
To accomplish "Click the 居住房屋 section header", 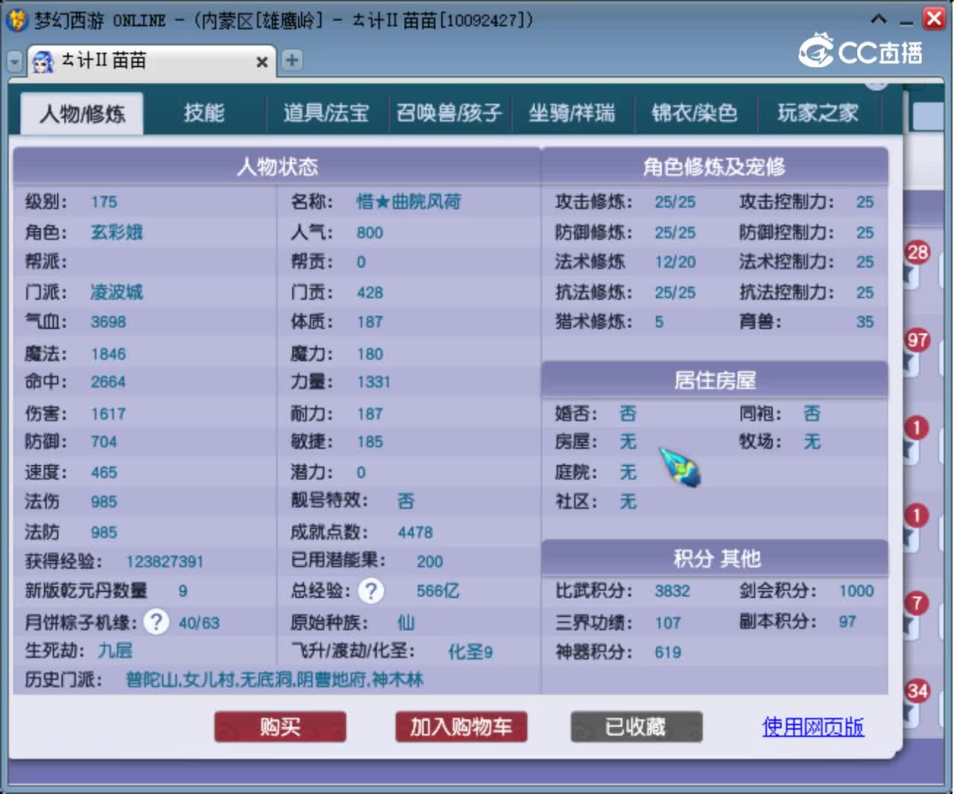I will click(714, 381).
